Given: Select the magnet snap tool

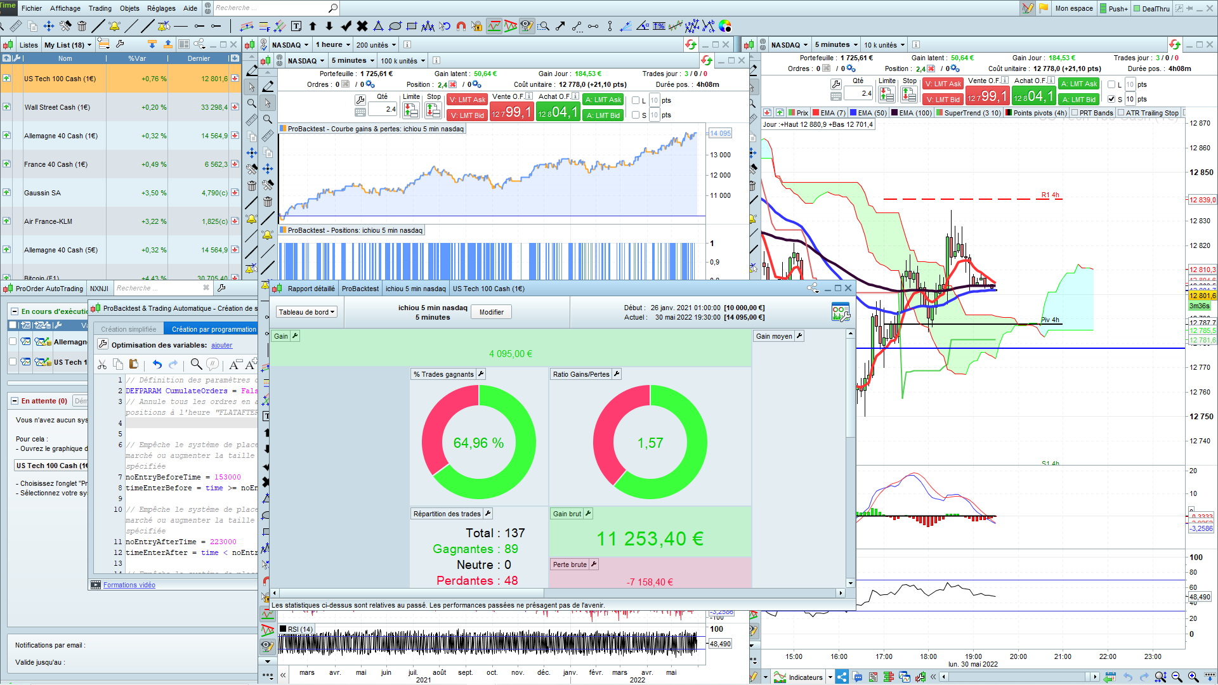Looking at the screenshot, I should pos(461,26).
